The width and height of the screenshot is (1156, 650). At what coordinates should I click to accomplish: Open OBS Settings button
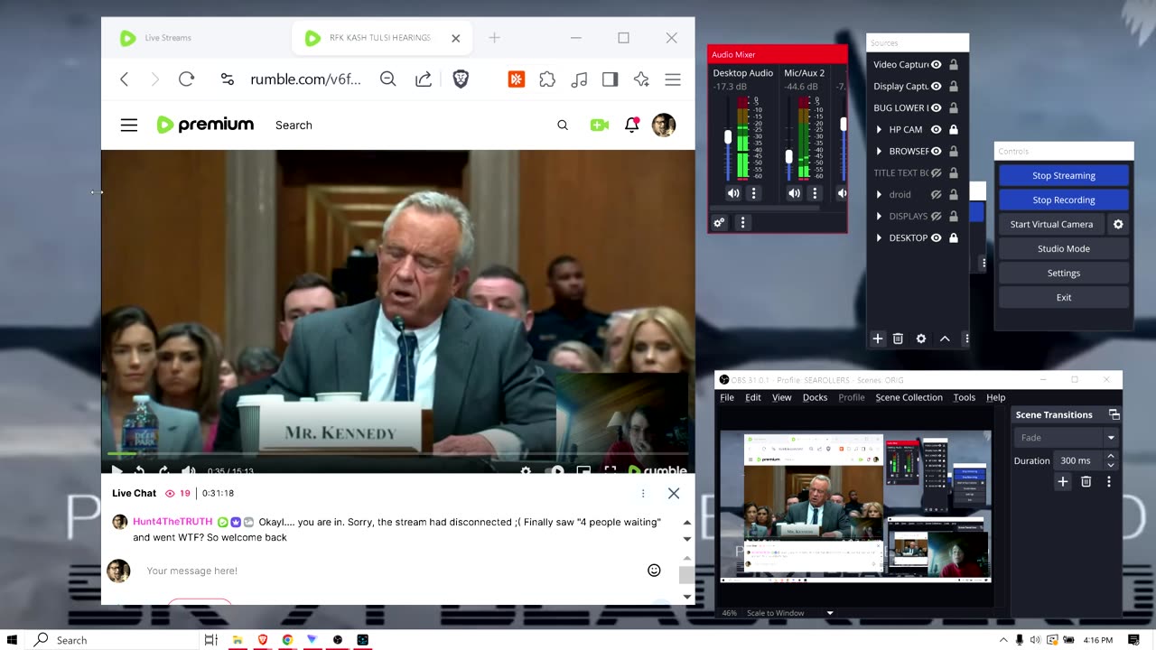[x=1064, y=273]
